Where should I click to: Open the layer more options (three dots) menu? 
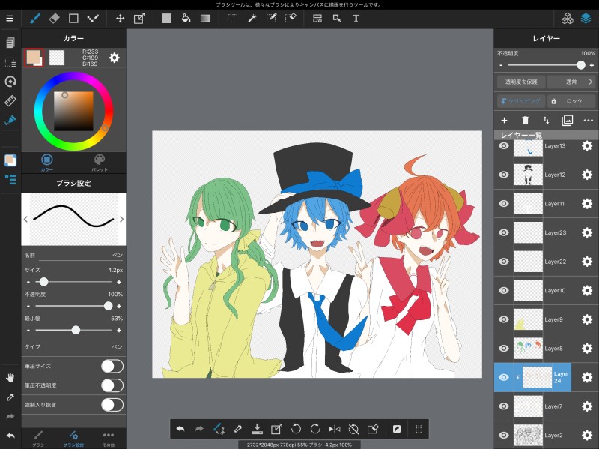click(588, 120)
